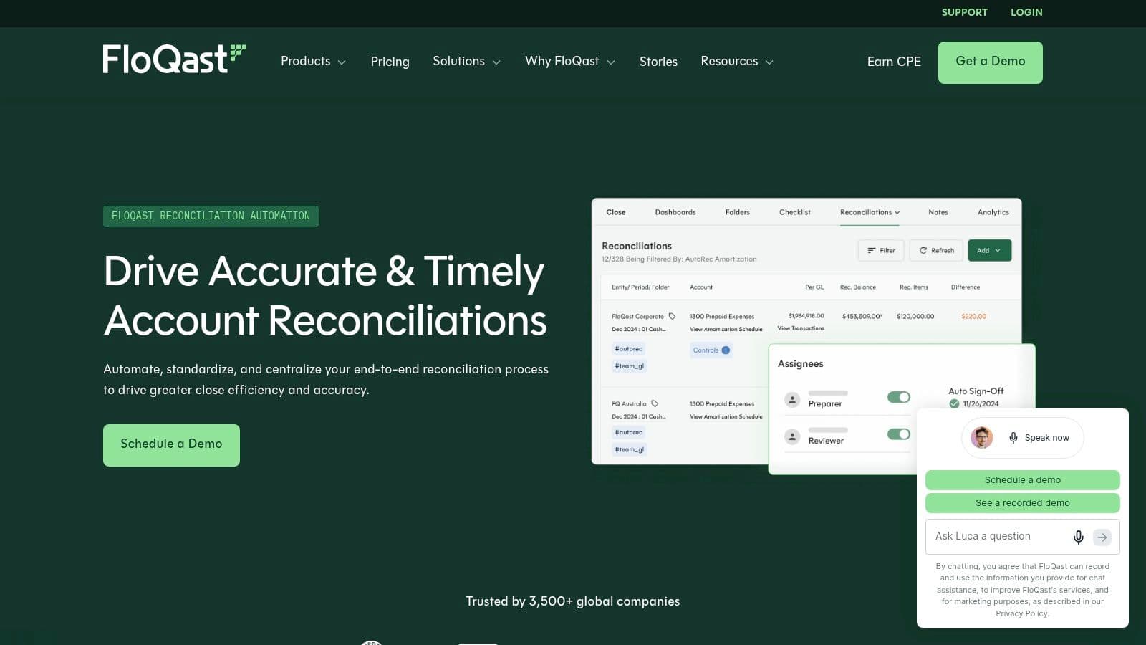Click the Get a Demo button
Image resolution: width=1146 pixels, height=645 pixels.
(991, 62)
